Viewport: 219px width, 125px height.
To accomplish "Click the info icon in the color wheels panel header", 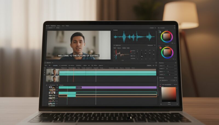I will [174, 28].
